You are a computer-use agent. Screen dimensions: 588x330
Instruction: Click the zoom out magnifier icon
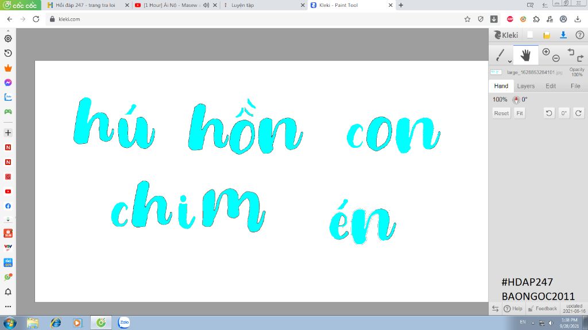[x=556, y=58]
